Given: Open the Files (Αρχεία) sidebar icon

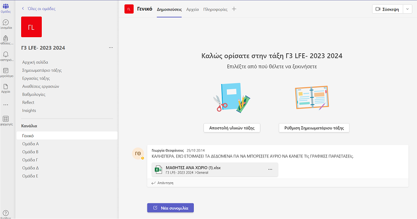Looking at the screenshot, I should 6,87.
